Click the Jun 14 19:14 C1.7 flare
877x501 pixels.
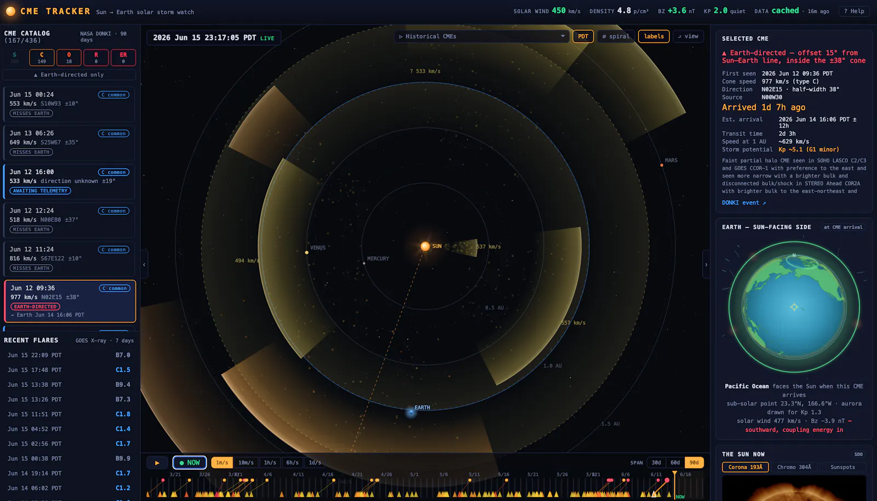(x=69, y=473)
